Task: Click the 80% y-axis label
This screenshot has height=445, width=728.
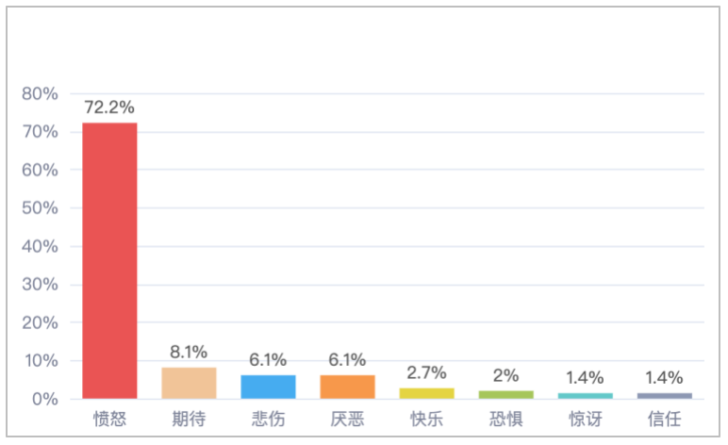Action: (x=41, y=94)
